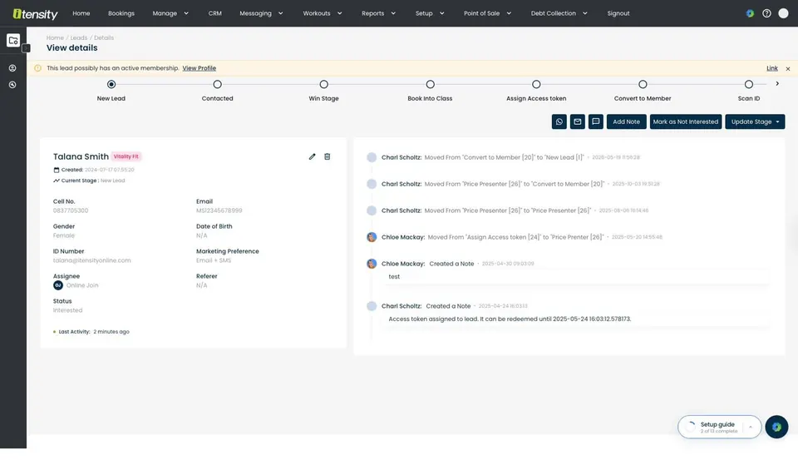
Task: Click the 'test' note text
Action: click(394, 277)
